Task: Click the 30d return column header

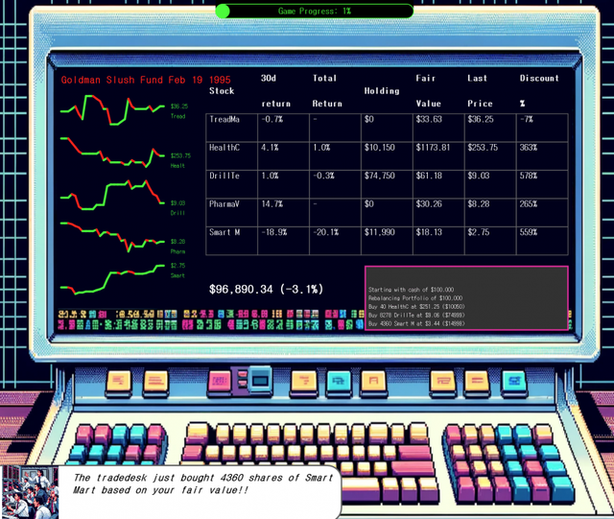Action: click(275, 90)
